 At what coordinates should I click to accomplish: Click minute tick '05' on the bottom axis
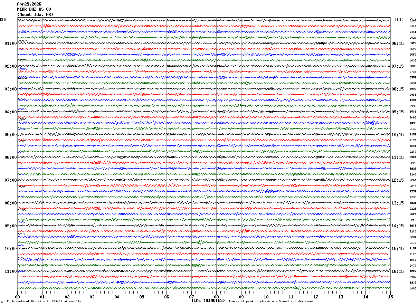click(x=142, y=296)
